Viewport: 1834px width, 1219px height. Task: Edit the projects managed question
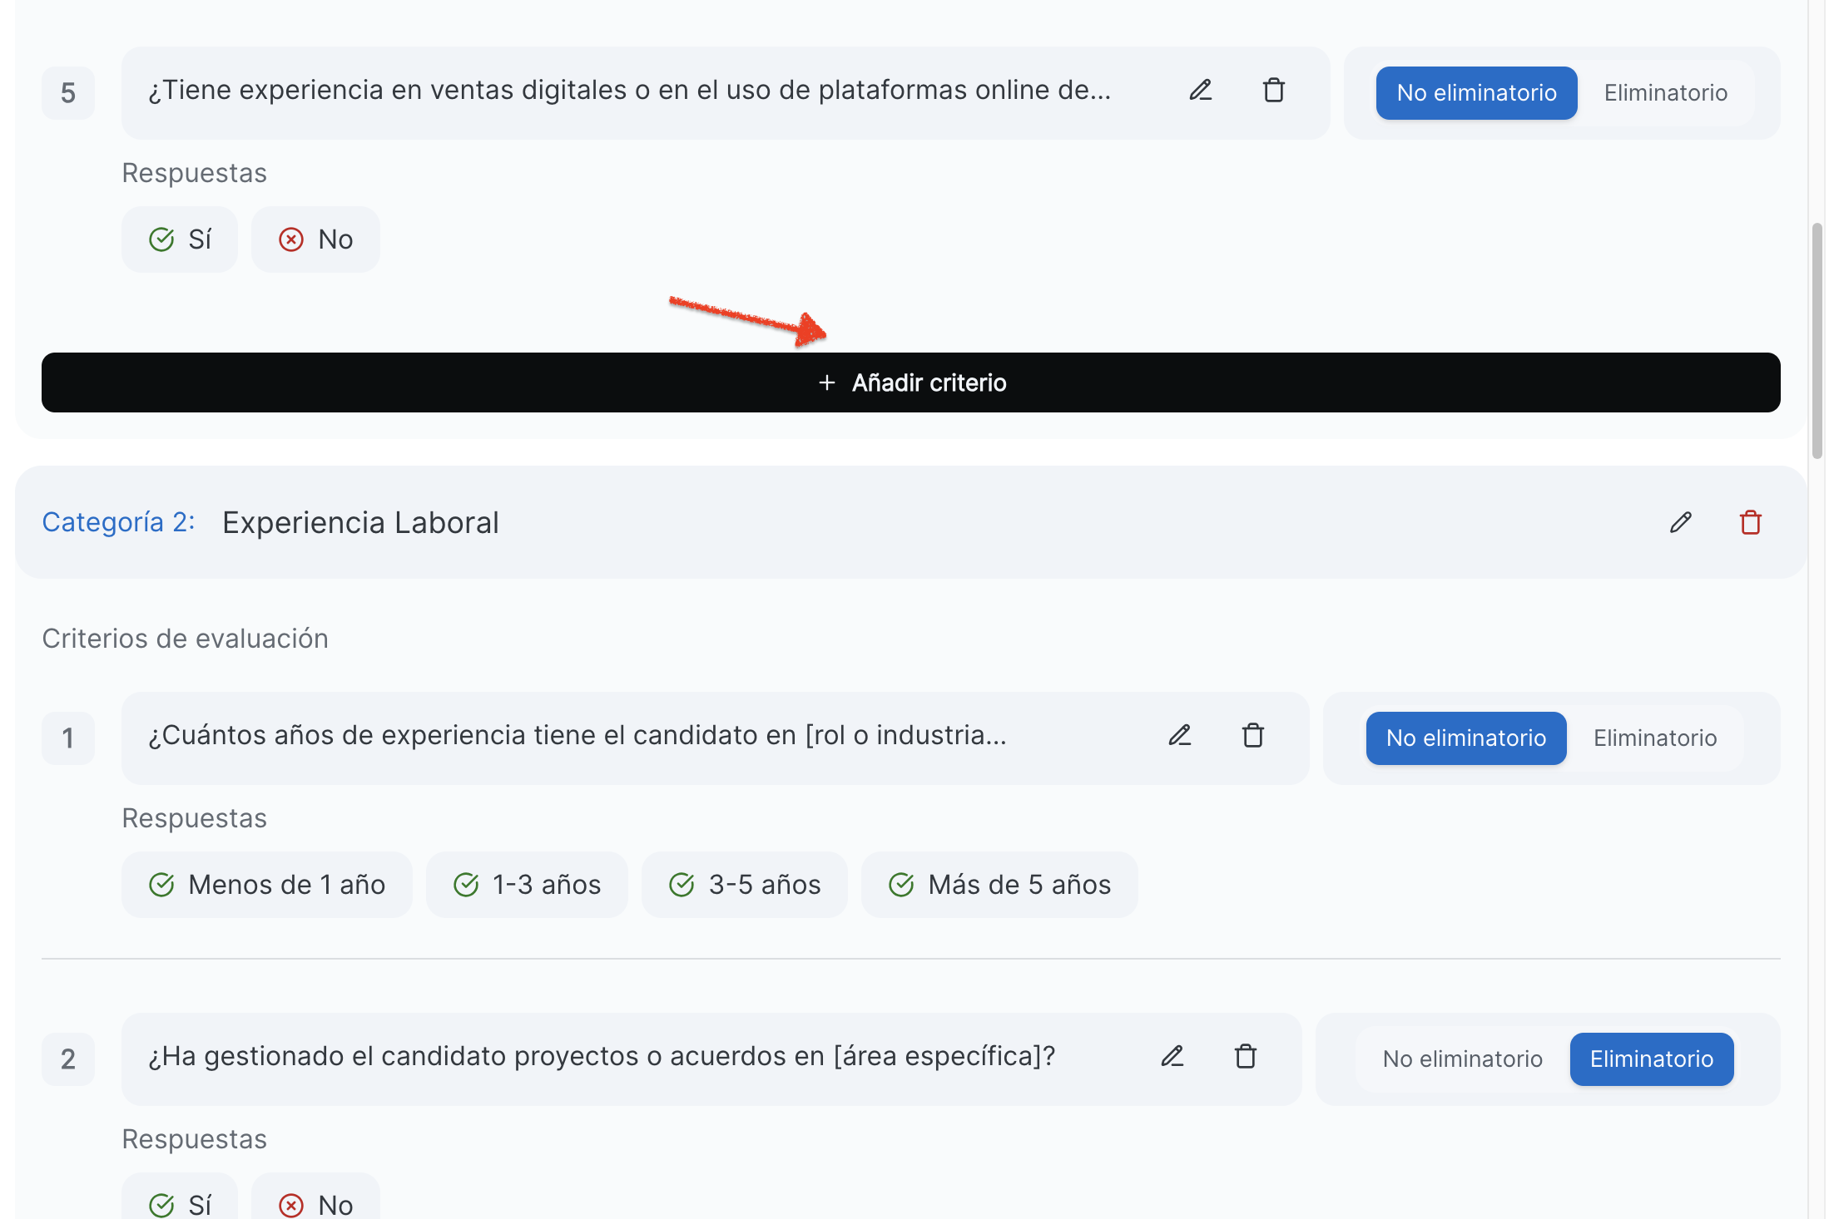coord(1172,1056)
